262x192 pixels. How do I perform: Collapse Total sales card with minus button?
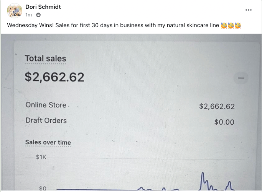click(241, 78)
